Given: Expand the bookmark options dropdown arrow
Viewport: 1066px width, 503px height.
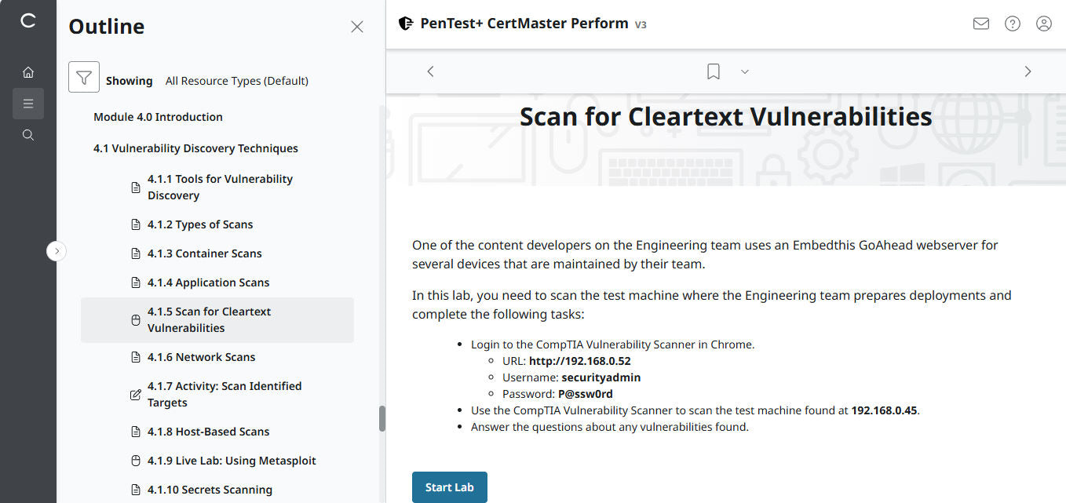Looking at the screenshot, I should [x=745, y=71].
